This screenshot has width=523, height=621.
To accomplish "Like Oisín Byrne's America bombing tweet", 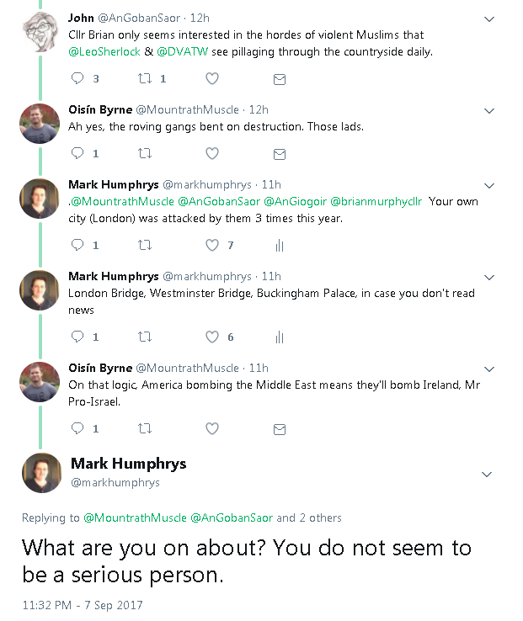I will tap(212, 429).
